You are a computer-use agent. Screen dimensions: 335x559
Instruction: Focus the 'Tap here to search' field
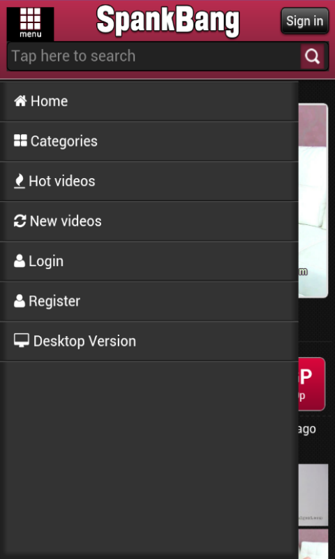(x=154, y=57)
